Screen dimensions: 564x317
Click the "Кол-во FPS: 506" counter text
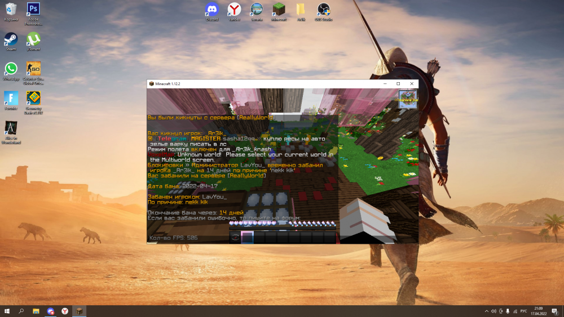tap(173, 238)
